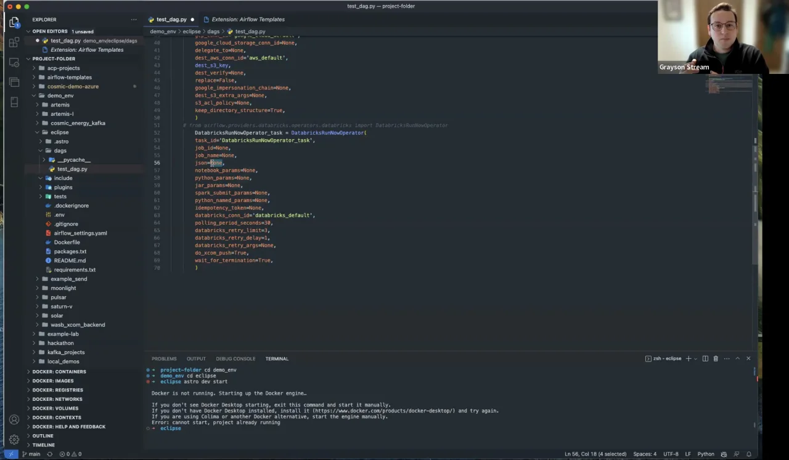Collapse the demo_env folder
Image resolution: width=789 pixels, height=460 pixels.
tap(60, 95)
